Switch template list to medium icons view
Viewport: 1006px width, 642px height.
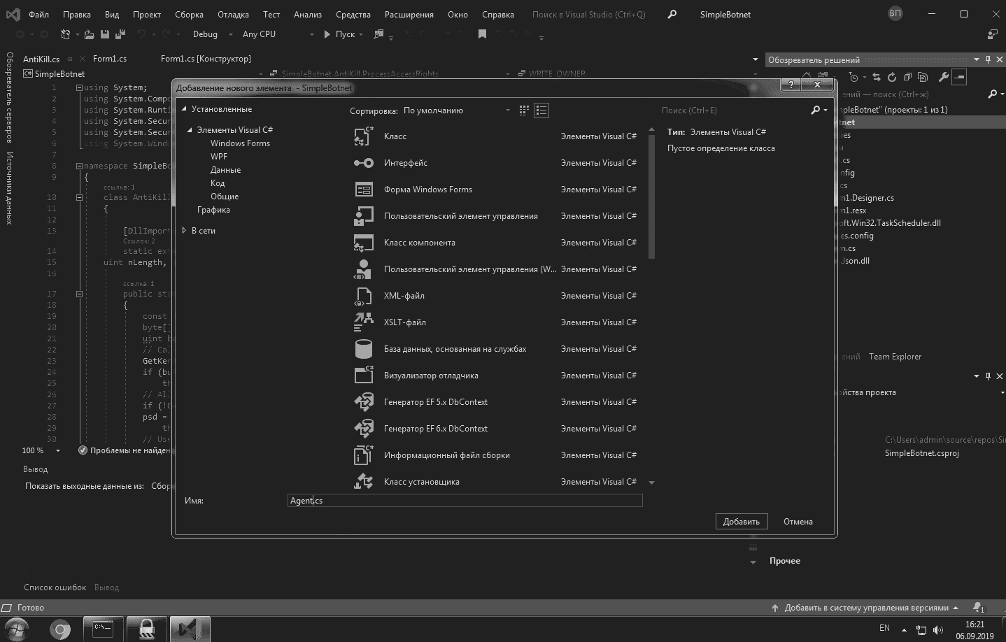[541, 110]
